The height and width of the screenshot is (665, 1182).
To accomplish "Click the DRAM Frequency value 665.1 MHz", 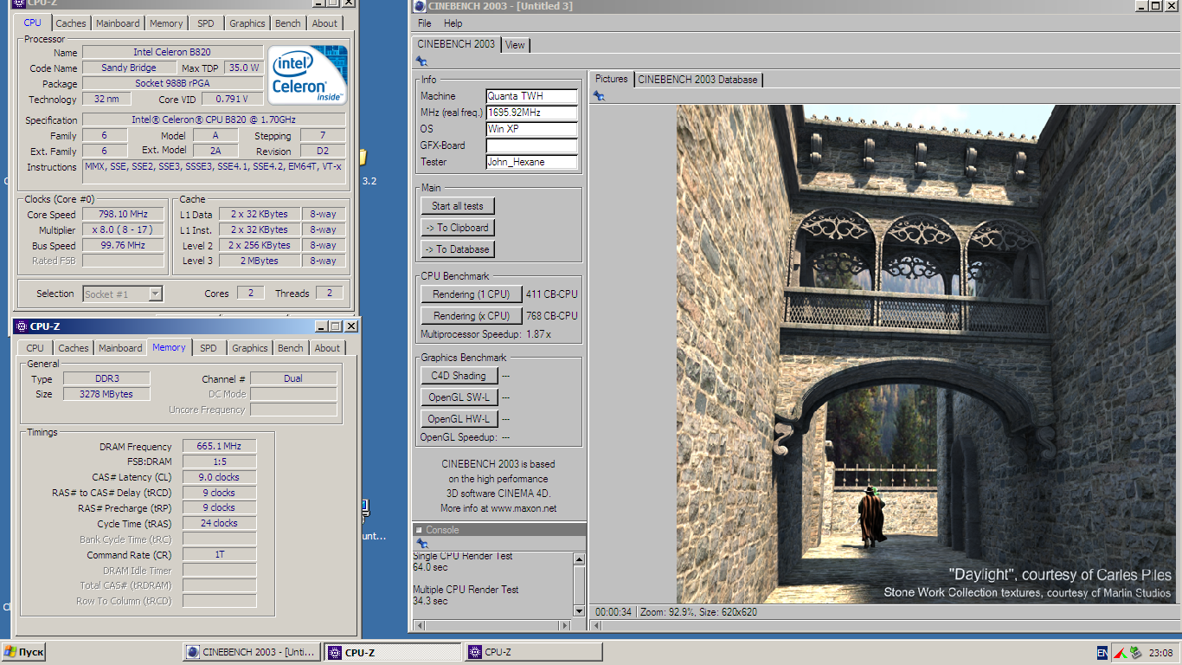I will pos(219,446).
